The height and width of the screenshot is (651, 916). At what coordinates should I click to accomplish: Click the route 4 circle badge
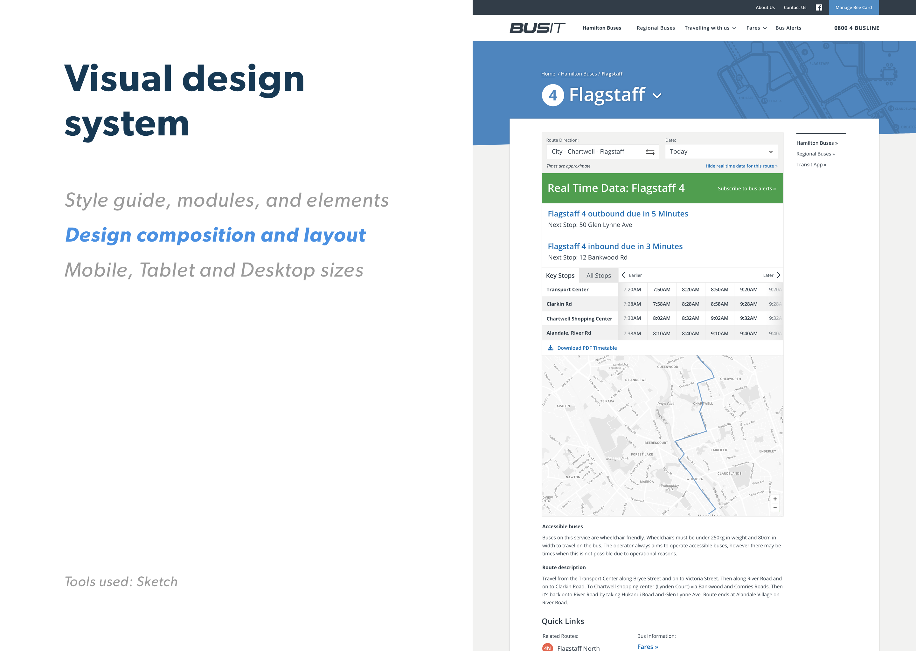[553, 95]
